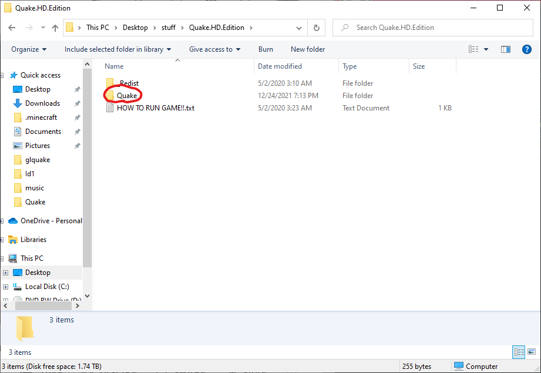The width and height of the screenshot is (541, 373).
Task: Open OneDrive - Personal in navigation pane
Action: (51, 221)
